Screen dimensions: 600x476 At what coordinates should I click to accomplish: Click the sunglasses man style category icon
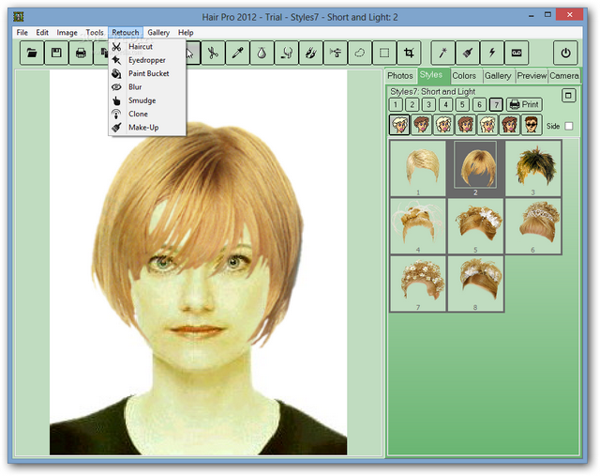(x=532, y=125)
